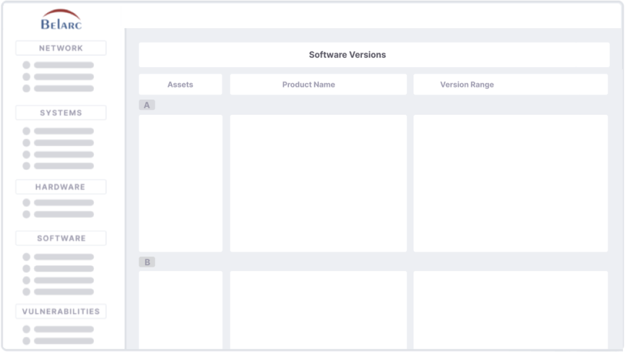The height and width of the screenshot is (352, 625).
Task: Click the Version Range column header
Action: point(467,85)
